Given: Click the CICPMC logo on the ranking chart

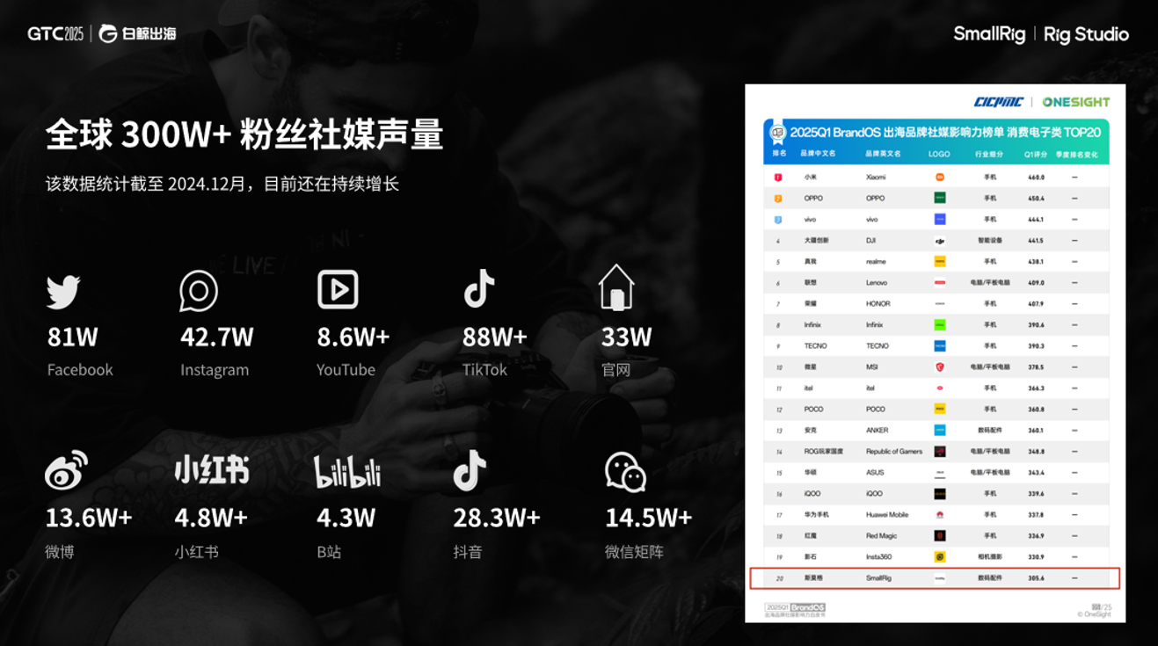Looking at the screenshot, I should [999, 102].
